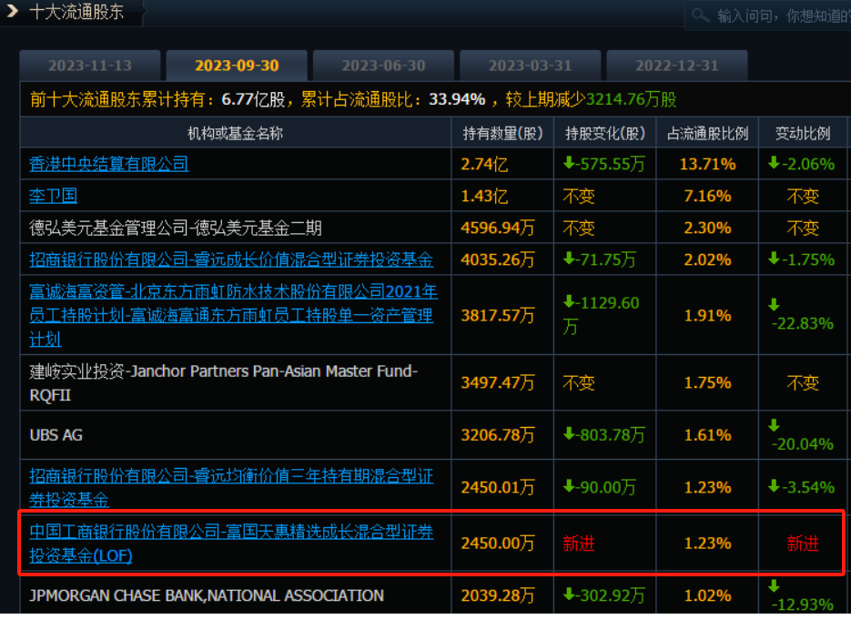851x620 pixels.
Task: Click the 13.71% circulating share ratio
Action: click(x=708, y=164)
